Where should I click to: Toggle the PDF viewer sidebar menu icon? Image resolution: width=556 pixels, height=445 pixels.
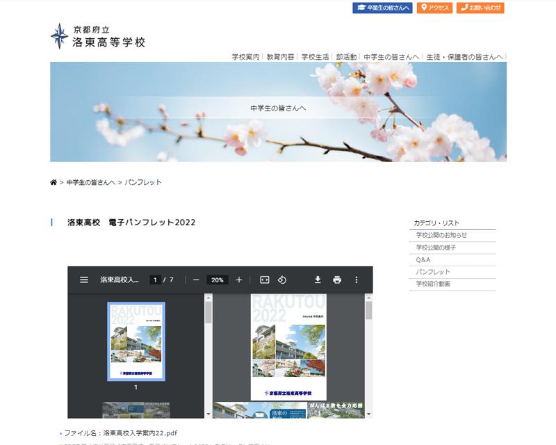pyautogui.click(x=84, y=280)
